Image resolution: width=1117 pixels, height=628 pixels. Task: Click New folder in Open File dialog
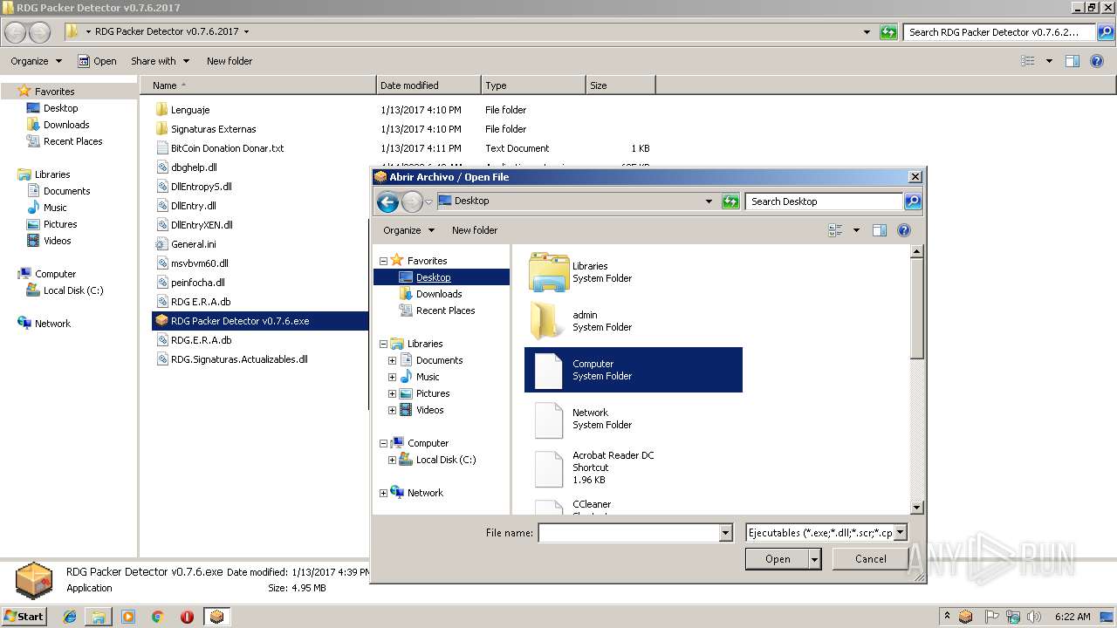pyautogui.click(x=475, y=230)
